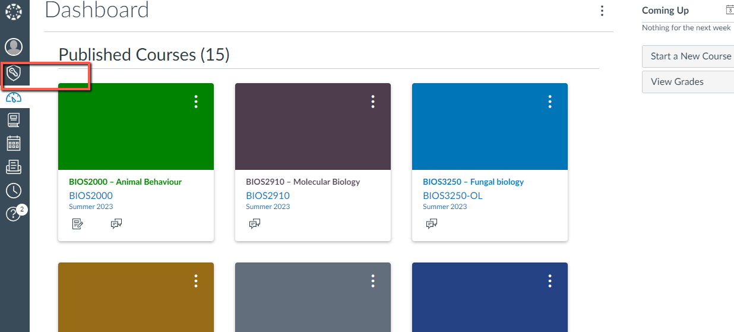Screen dimensions: 734x332
Task: Click the View Grades button
Action: point(688,82)
